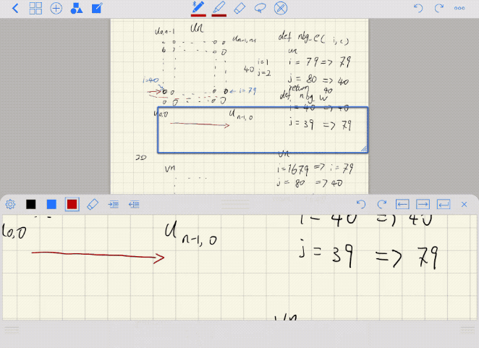
Task: Close the zoom writing panel
Action: (464, 204)
